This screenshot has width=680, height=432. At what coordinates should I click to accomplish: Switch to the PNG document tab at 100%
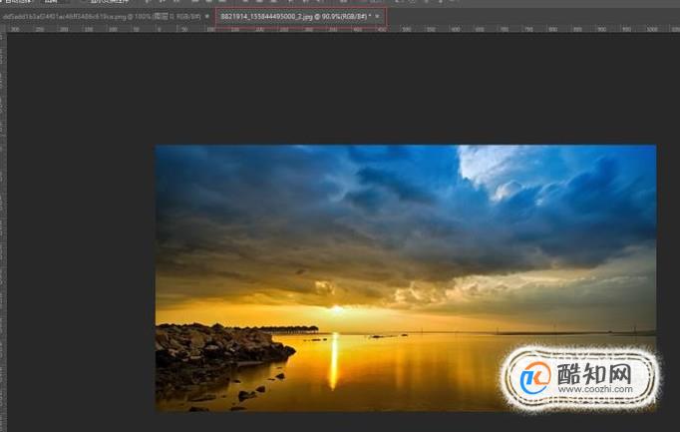click(x=102, y=17)
